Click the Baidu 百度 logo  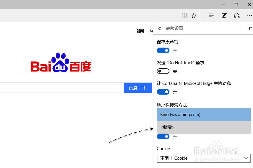(61, 62)
